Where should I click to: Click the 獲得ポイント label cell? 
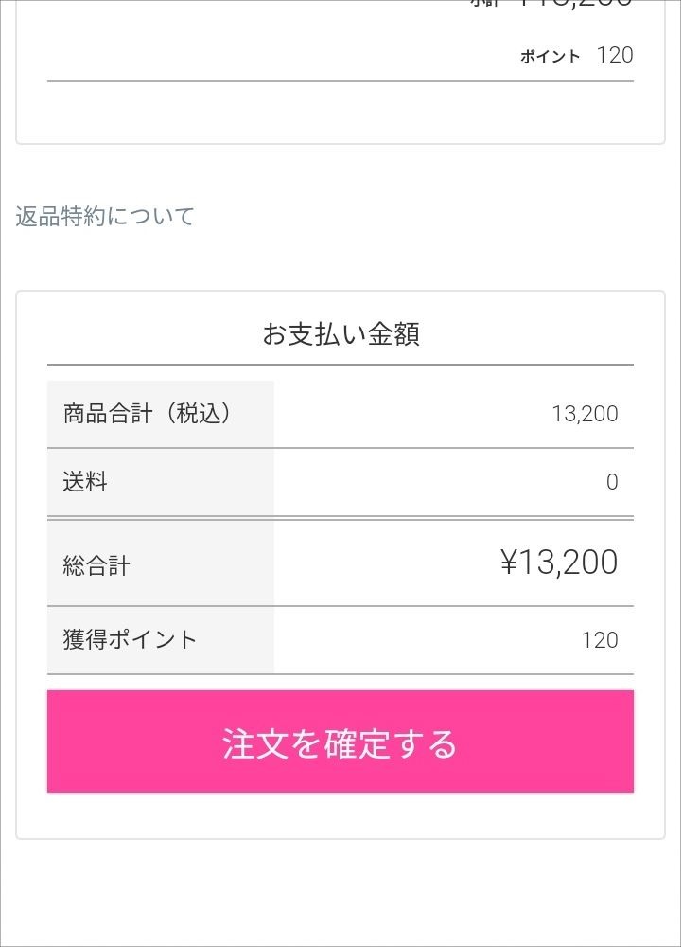130,639
